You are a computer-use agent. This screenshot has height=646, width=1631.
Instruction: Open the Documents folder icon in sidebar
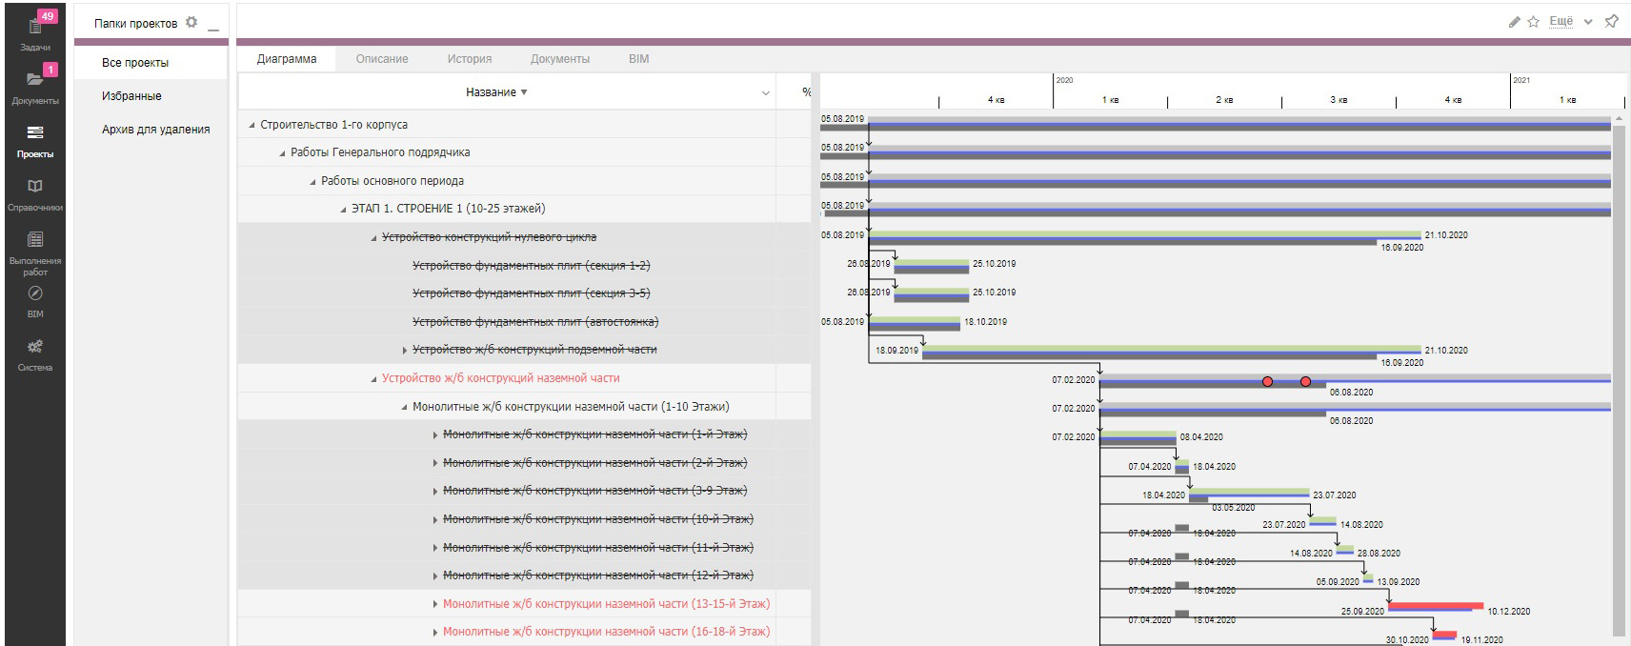pyautogui.click(x=35, y=80)
